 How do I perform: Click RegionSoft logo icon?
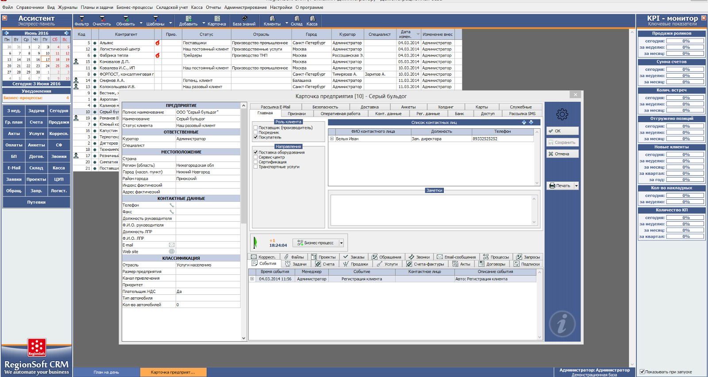tap(37, 348)
